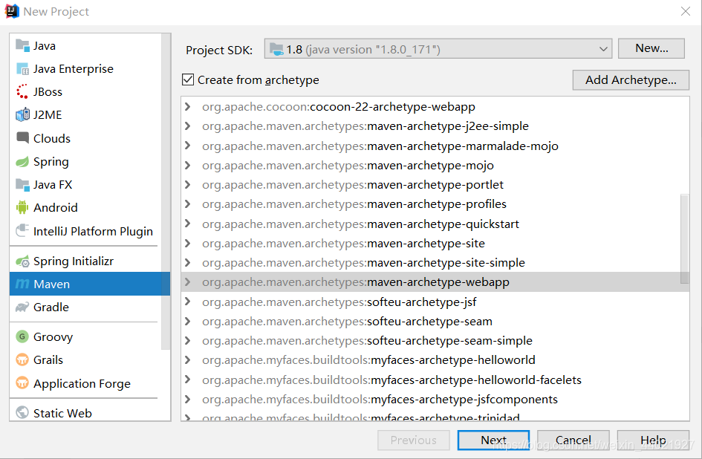This screenshot has width=702, height=459.
Task: Click the Cancel button
Action: (573, 440)
